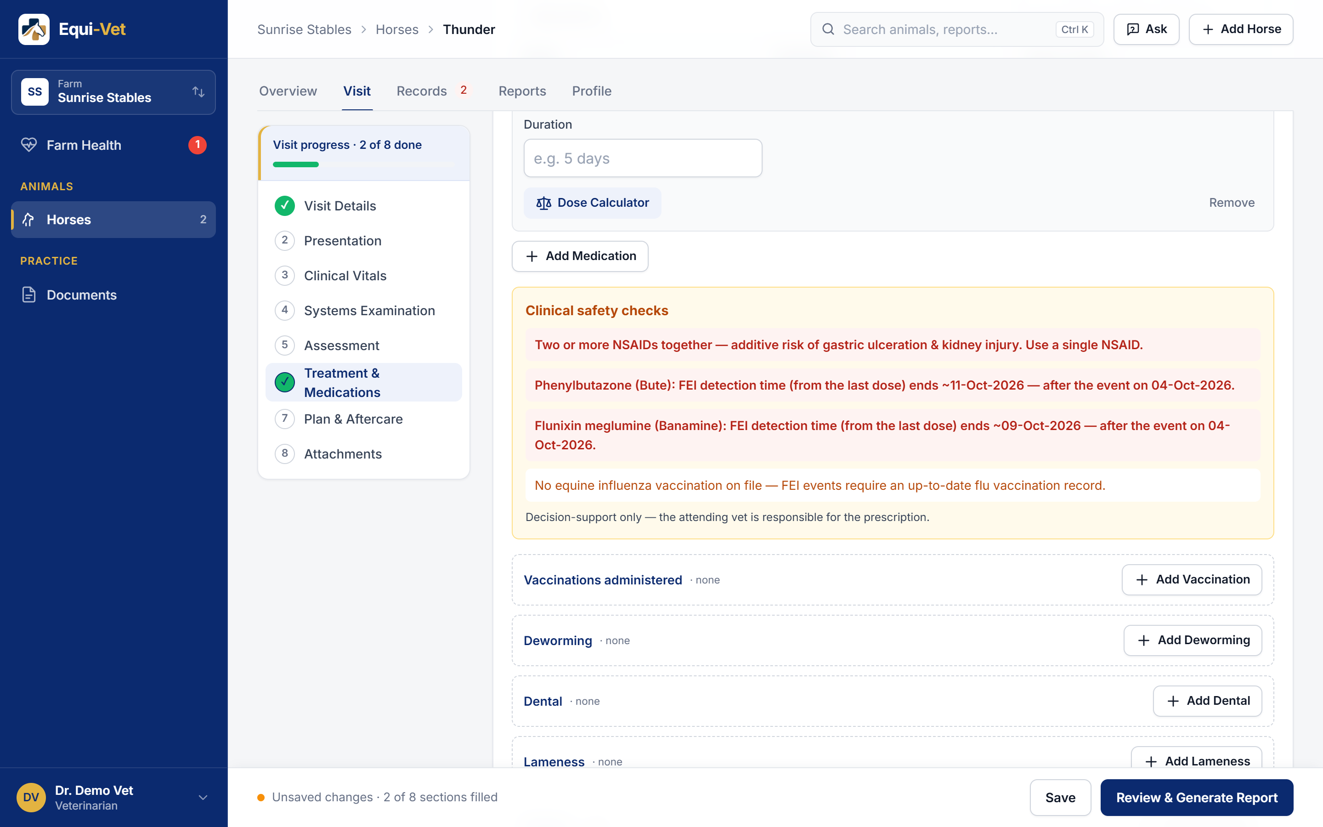Click the Dose Calculator scale icon

543,203
